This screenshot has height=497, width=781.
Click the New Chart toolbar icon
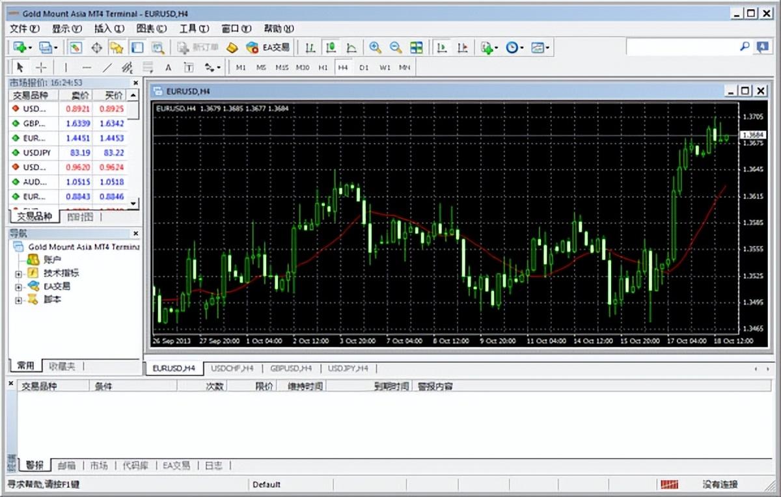[x=23, y=47]
